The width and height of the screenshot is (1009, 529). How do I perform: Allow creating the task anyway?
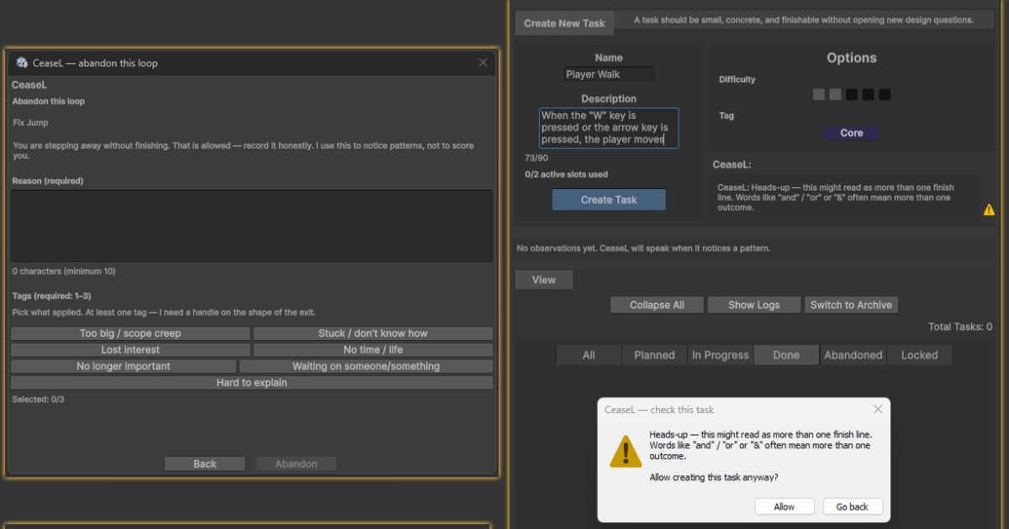784,506
